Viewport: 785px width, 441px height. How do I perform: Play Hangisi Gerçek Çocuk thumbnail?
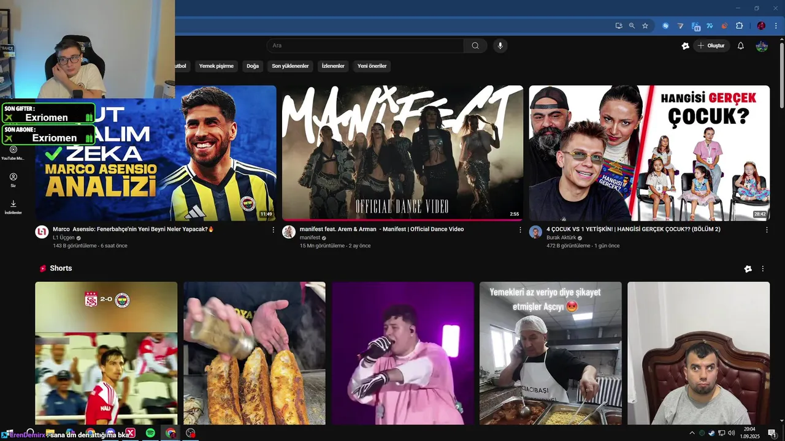[649, 153]
